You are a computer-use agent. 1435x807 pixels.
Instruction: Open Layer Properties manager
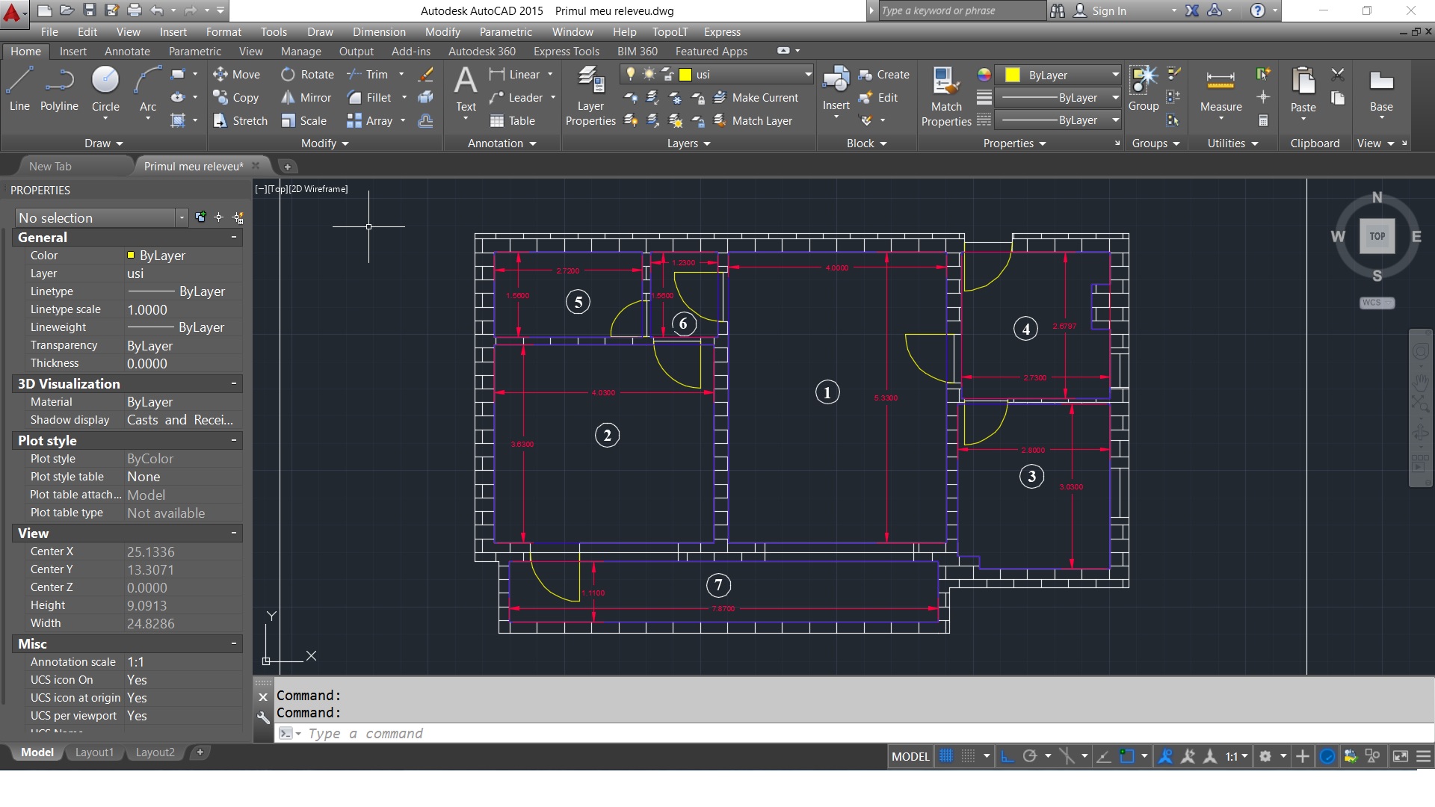(590, 96)
